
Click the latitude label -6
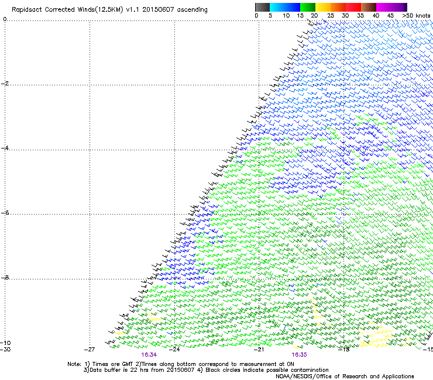(x=5, y=213)
